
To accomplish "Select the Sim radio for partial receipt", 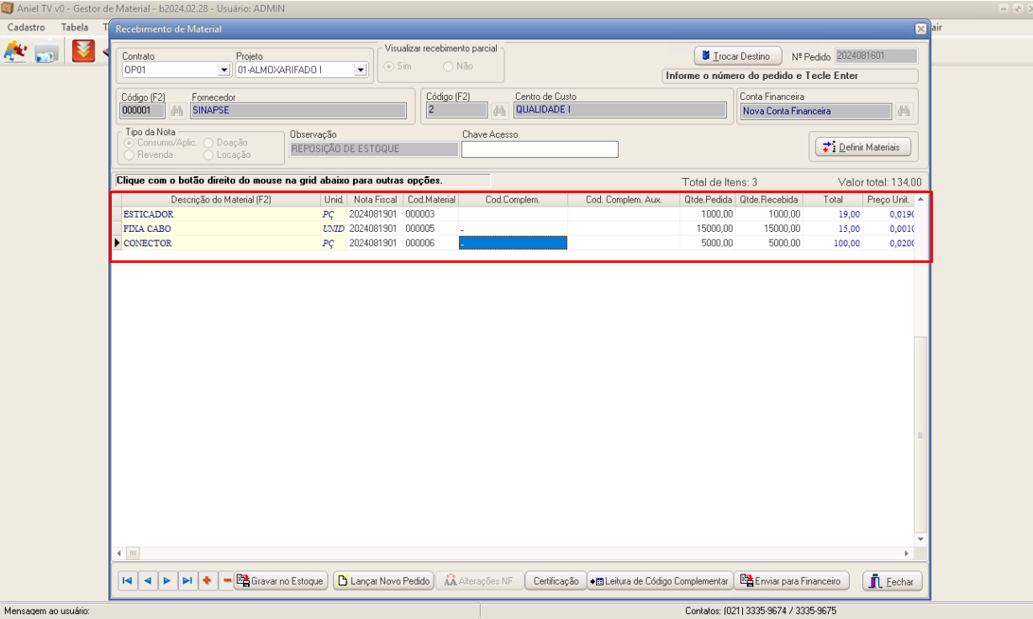I will [389, 66].
